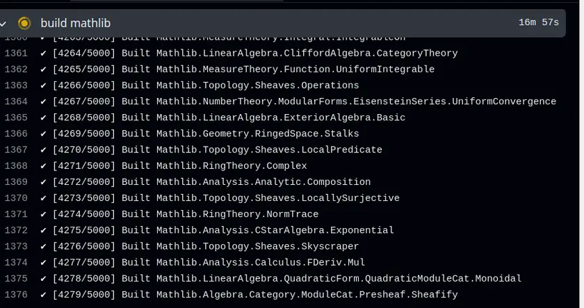Click checkmark beside CliffordAlgebra.CategoryTheory line
Screen dimensions: 584x308
tap(43, 54)
